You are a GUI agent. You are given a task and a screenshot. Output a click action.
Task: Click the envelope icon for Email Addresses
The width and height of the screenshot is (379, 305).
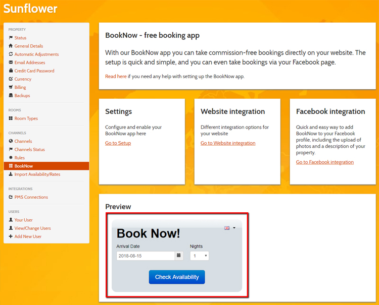coord(11,62)
